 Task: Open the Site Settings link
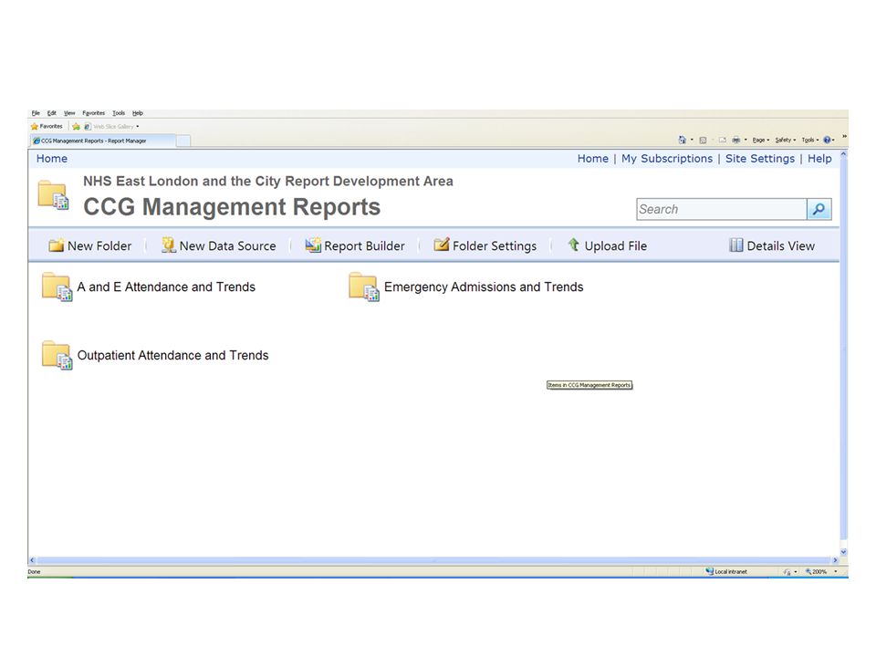760,159
